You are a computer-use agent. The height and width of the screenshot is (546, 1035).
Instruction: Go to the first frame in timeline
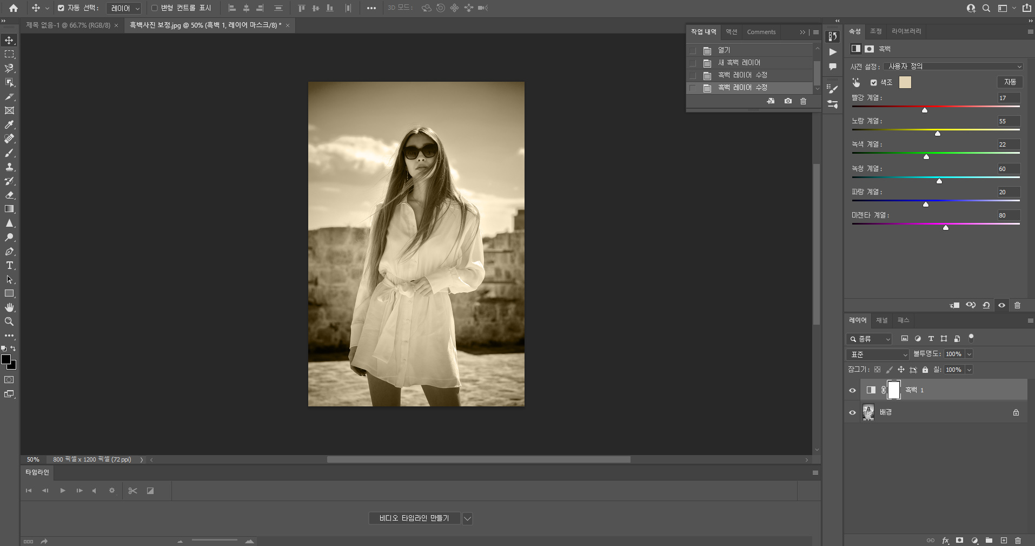[29, 491]
